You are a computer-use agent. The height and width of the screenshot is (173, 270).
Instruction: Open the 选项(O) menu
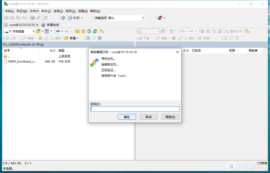pyautogui.click(x=70, y=11)
